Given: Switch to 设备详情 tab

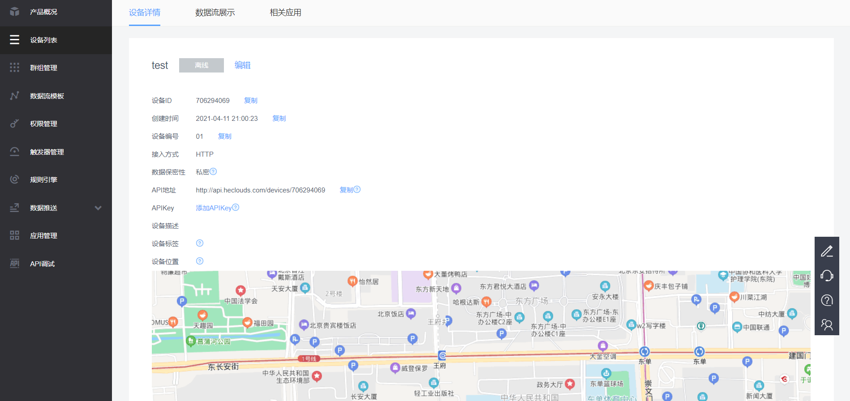Looking at the screenshot, I should [145, 13].
